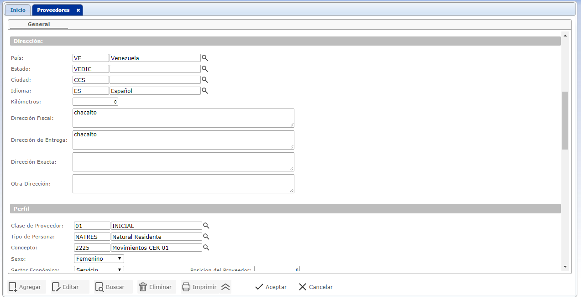581x300 pixels.
Task: Switch to the Inicio tab
Action: tap(18, 10)
